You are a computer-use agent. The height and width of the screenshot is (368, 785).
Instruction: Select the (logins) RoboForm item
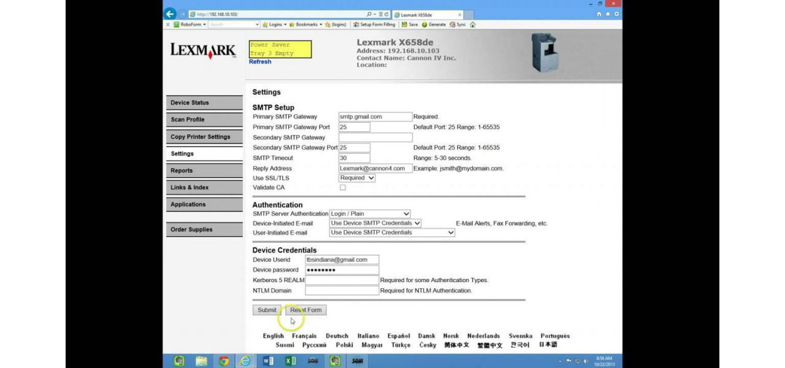click(336, 25)
